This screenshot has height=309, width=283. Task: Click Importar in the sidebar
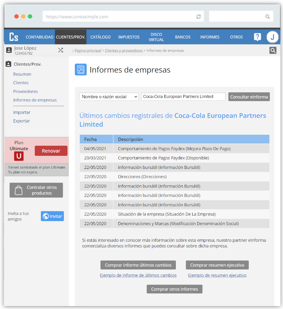point(22,112)
